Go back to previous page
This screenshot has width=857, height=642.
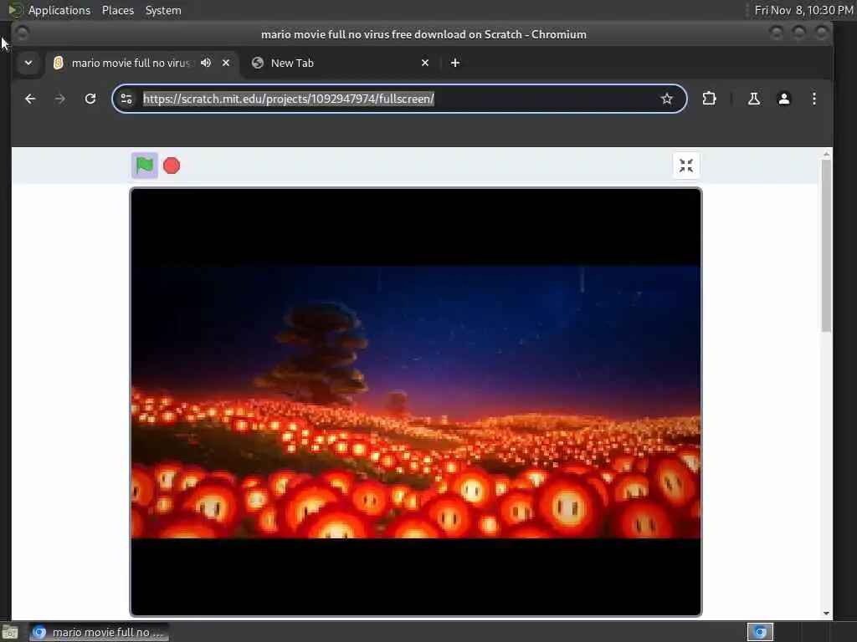pyautogui.click(x=30, y=99)
